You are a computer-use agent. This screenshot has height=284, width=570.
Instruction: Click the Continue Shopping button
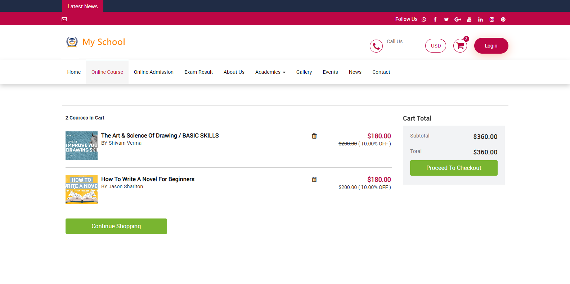(x=116, y=226)
